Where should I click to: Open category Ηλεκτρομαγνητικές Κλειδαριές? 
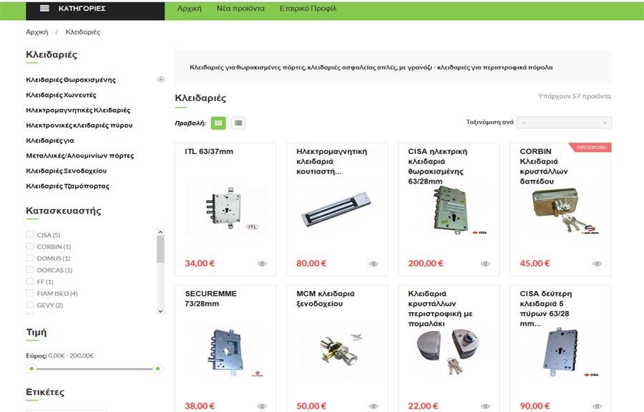pyautogui.click(x=78, y=110)
